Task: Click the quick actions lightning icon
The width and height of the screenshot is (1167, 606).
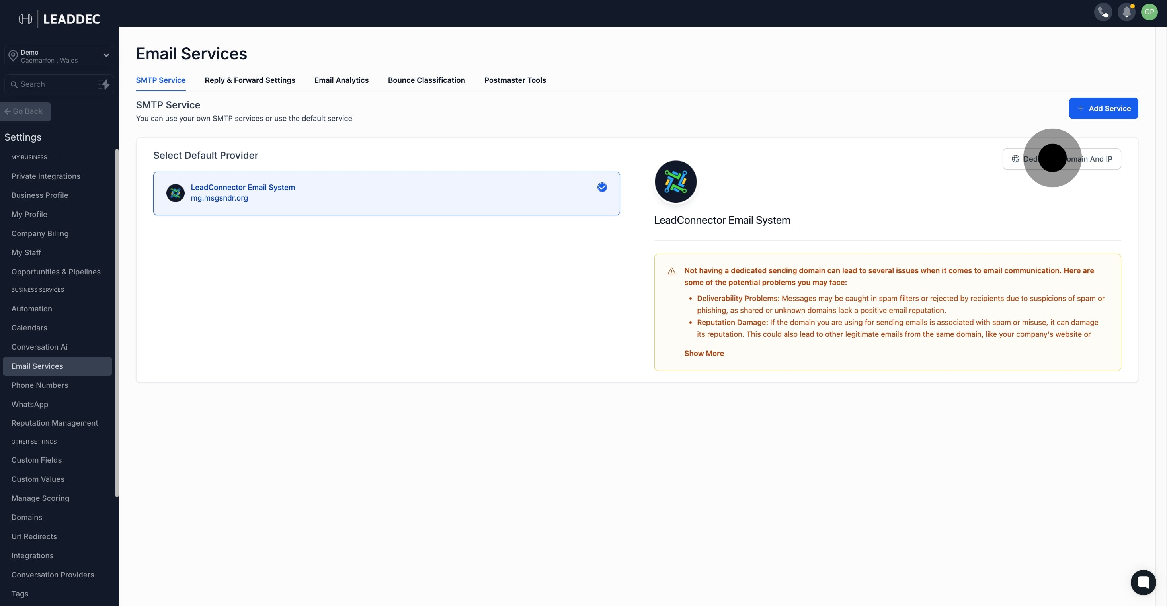Action: pos(104,84)
